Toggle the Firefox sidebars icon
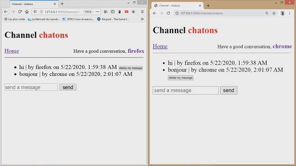The height and width of the screenshot is (166, 296). pos(113,12)
